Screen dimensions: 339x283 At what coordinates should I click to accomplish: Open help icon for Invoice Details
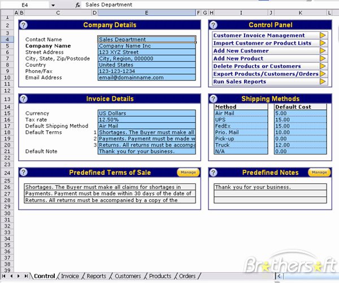23,99
